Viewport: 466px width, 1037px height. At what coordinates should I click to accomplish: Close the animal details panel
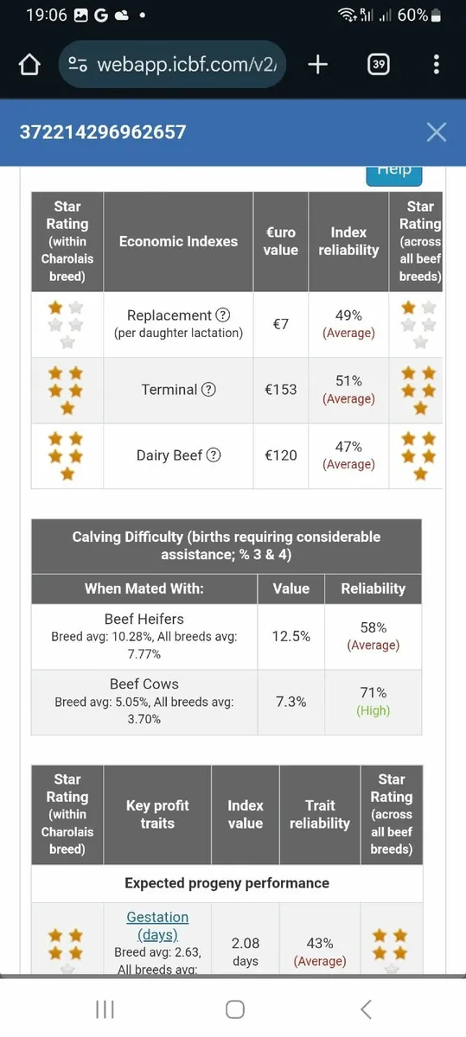(437, 131)
